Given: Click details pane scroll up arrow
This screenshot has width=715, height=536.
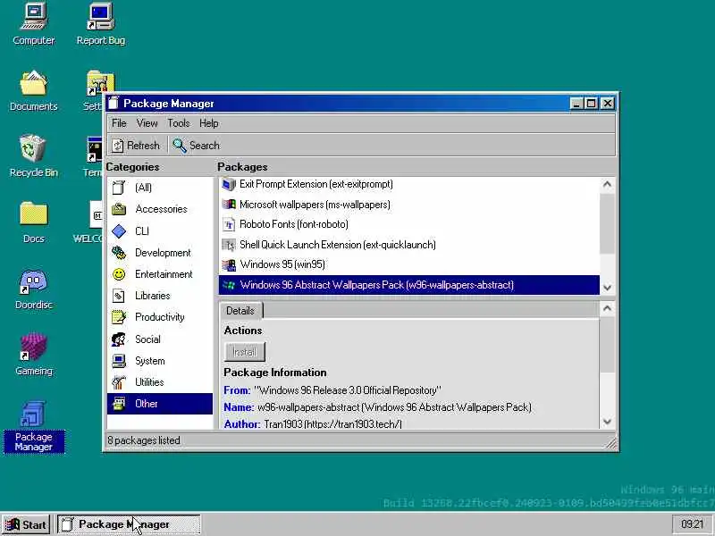Looking at the screenshot, I should (x=607, y=308).
